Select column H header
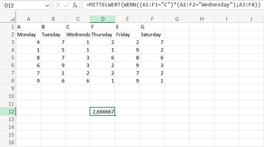The height and width of the screenshot is (147, 264). pos(202,19)
